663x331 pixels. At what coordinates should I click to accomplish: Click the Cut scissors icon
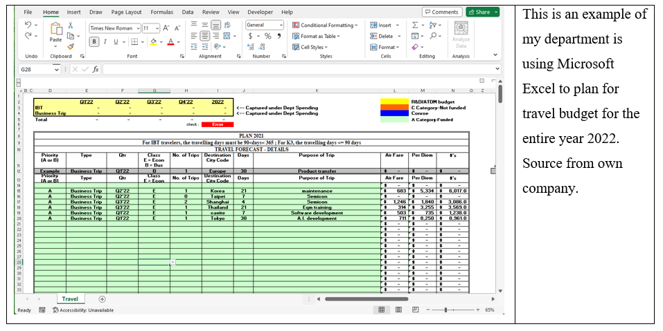(x=71, y=25)
